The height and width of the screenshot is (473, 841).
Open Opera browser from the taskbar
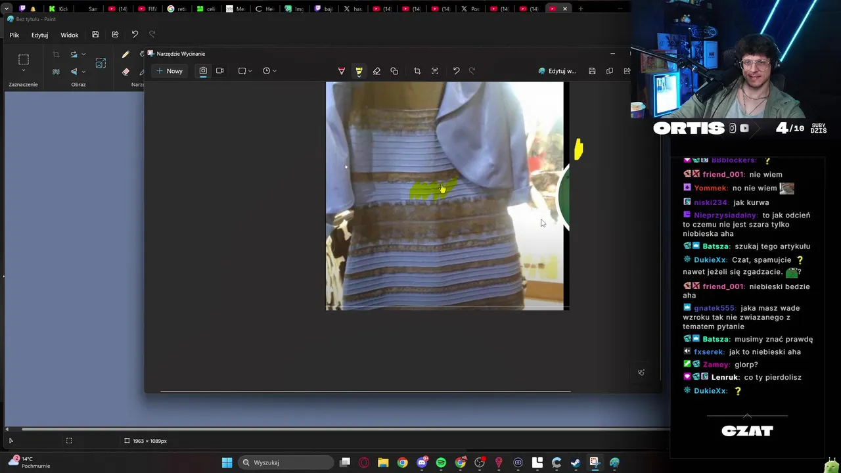point(364,462)
